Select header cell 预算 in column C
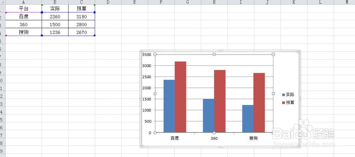355x157 pixels. point(82,9)
